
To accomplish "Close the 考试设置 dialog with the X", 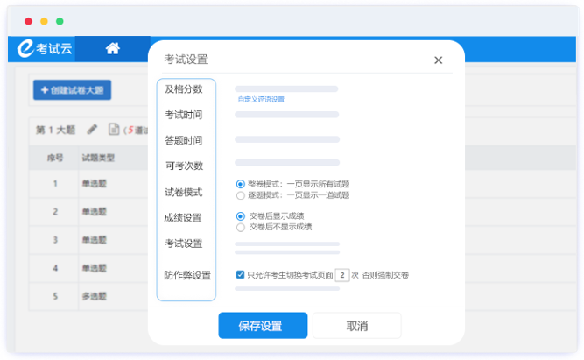I will pos(438,60).
